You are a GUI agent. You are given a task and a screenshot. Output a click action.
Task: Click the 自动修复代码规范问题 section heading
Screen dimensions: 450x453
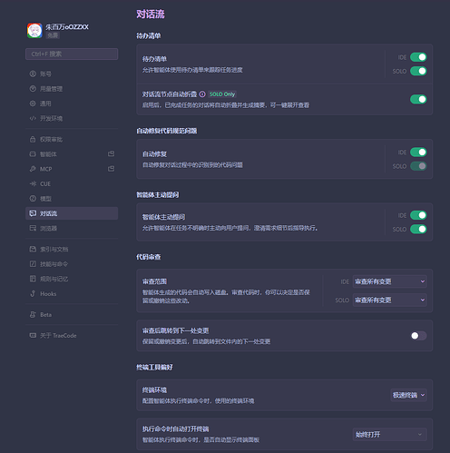167,131
